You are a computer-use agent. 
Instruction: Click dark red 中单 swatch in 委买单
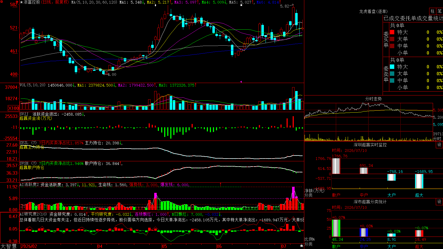point(392,46)
